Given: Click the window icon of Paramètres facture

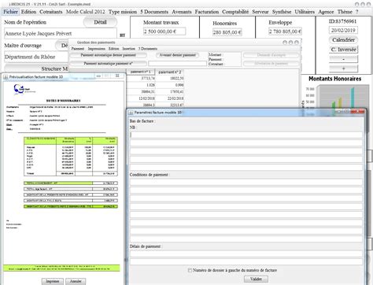Looking at the screenshot, I should [131, 113].
